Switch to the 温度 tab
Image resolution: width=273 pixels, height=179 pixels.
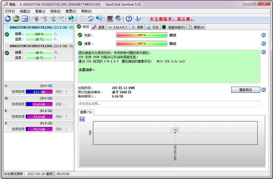click(98, 27)
